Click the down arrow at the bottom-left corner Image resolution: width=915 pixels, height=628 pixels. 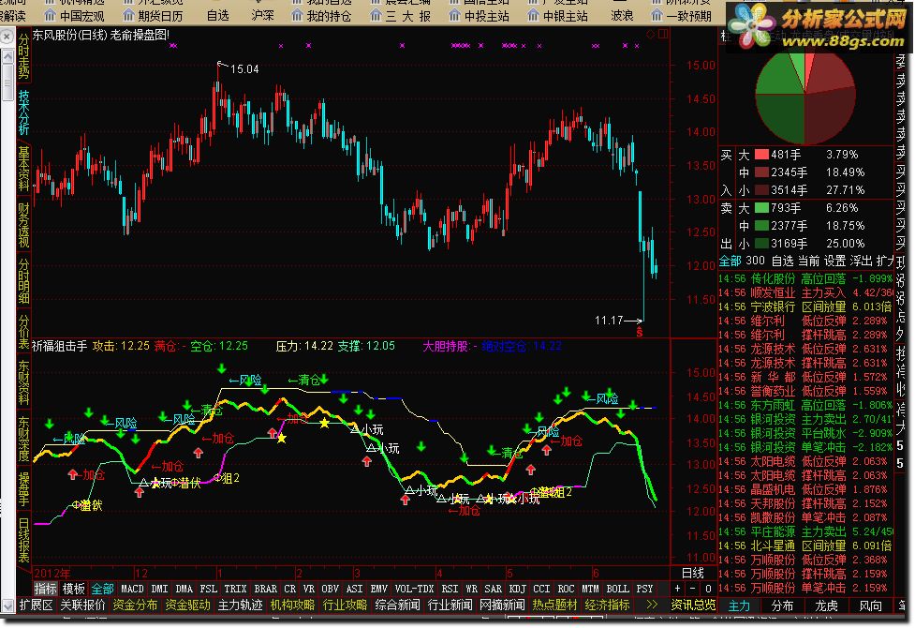(x=7, y=605)
